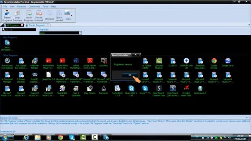Open the Logs Database toolbar module

pos(17,16)
